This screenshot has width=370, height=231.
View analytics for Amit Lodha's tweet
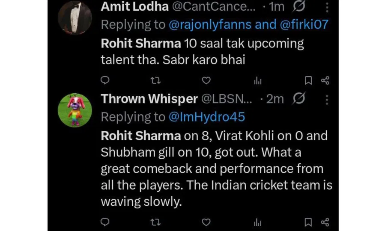coord(257,80)
